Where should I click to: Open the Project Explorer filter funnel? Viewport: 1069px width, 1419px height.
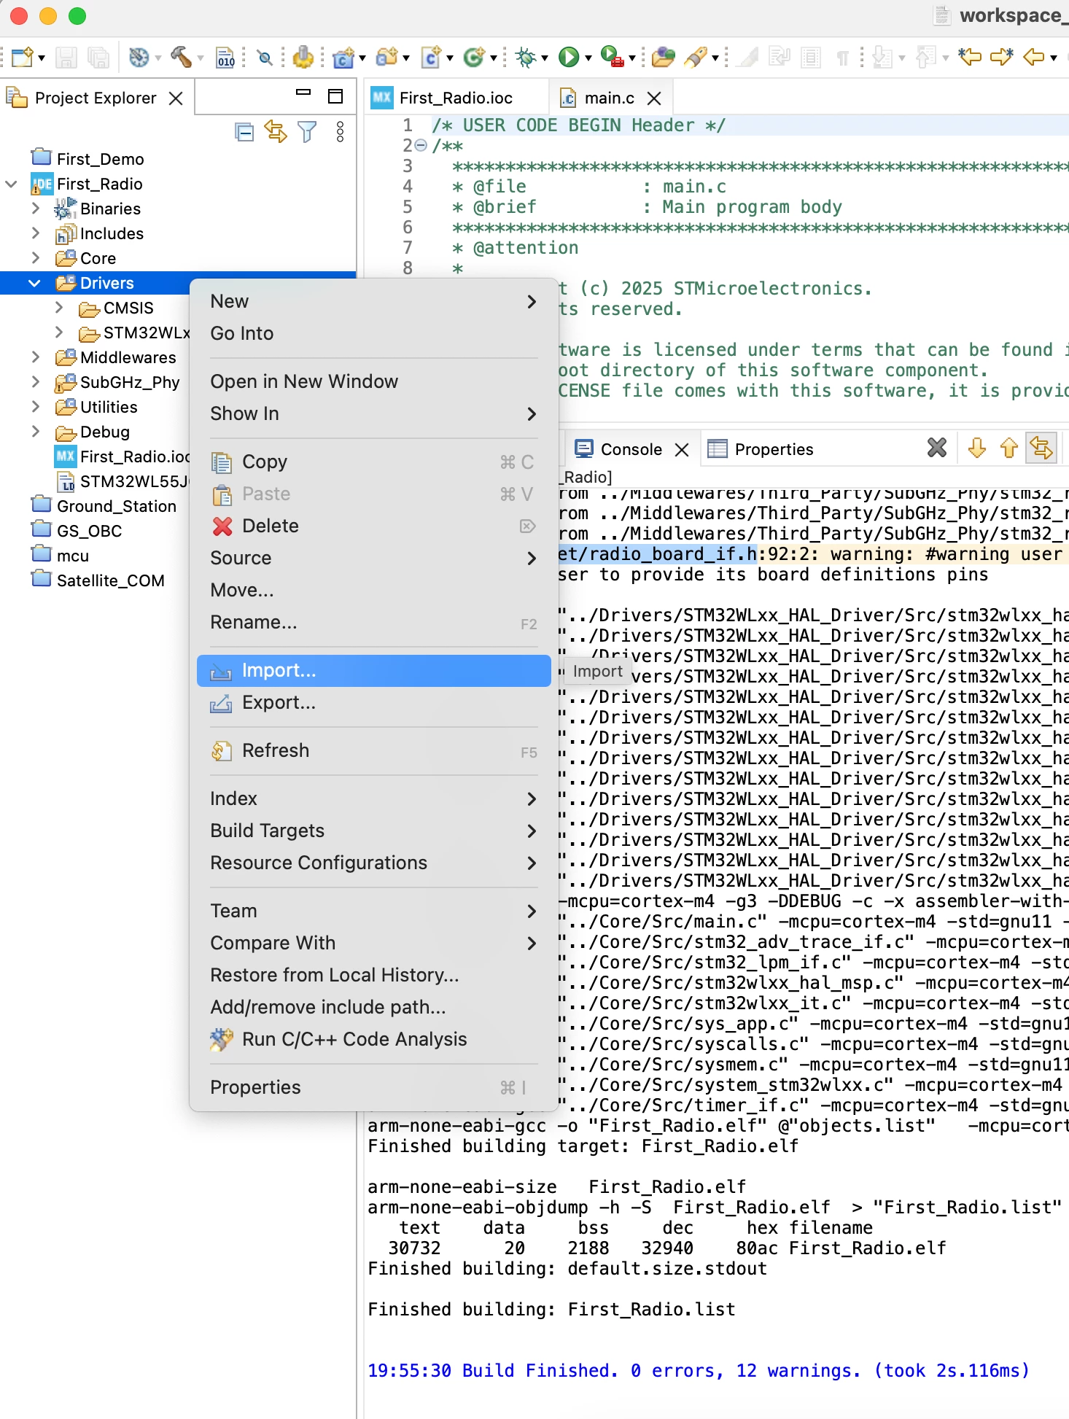tap(308, 132)
